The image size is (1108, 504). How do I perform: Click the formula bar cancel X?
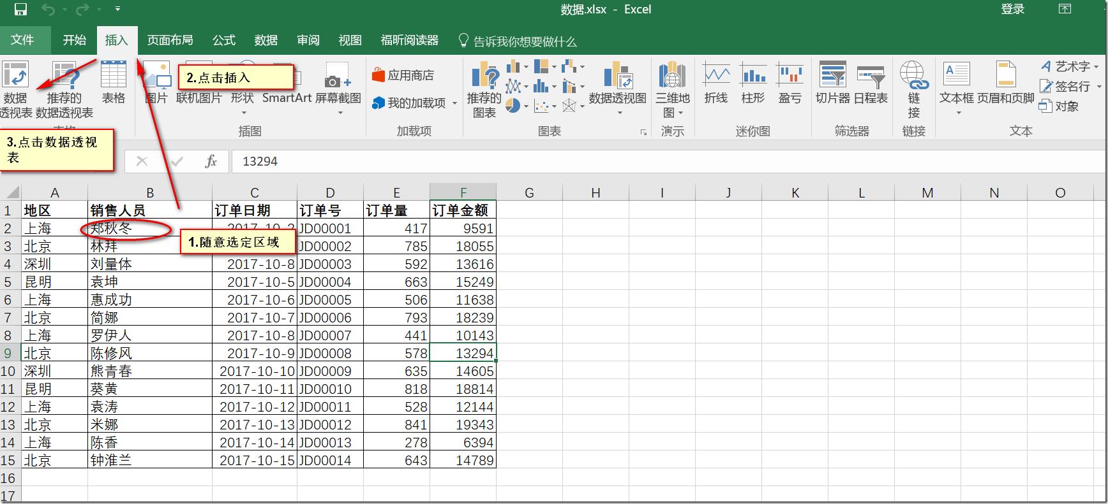142,161
